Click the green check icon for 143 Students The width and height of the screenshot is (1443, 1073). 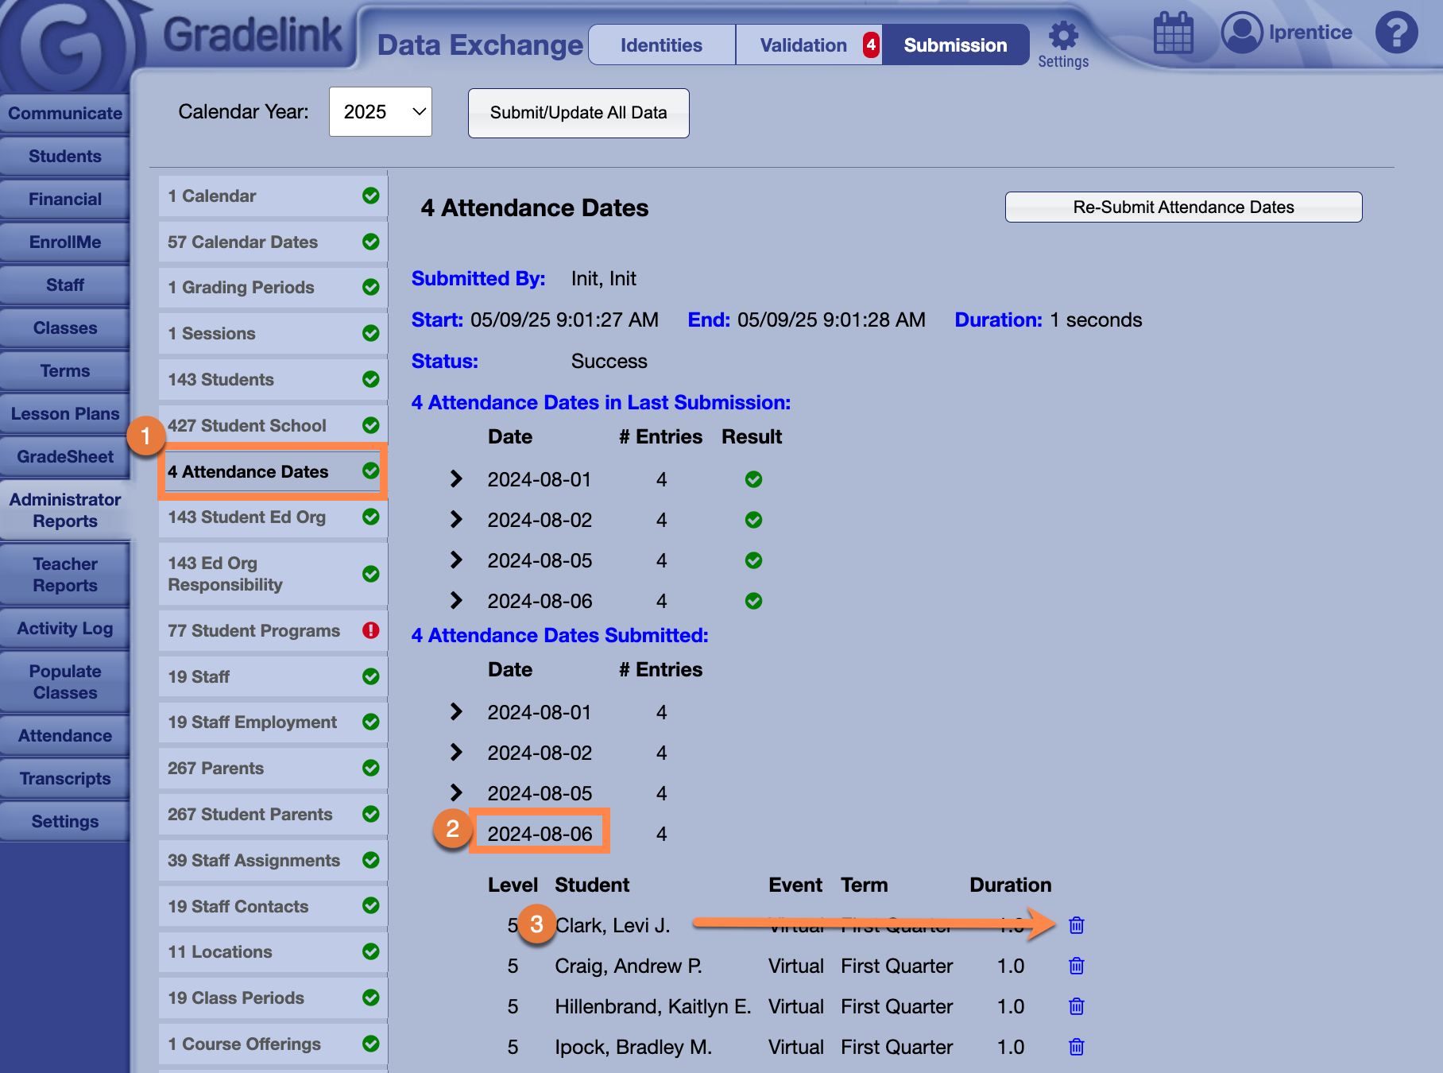(x=370, y=379)
